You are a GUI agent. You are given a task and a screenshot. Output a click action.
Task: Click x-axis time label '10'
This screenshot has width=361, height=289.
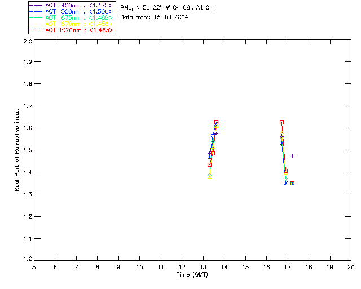click(x=139, y=267)
